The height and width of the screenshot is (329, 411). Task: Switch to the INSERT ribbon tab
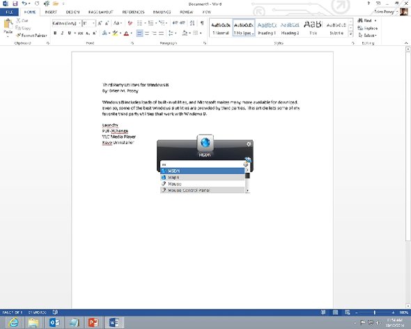coord(51,12)
